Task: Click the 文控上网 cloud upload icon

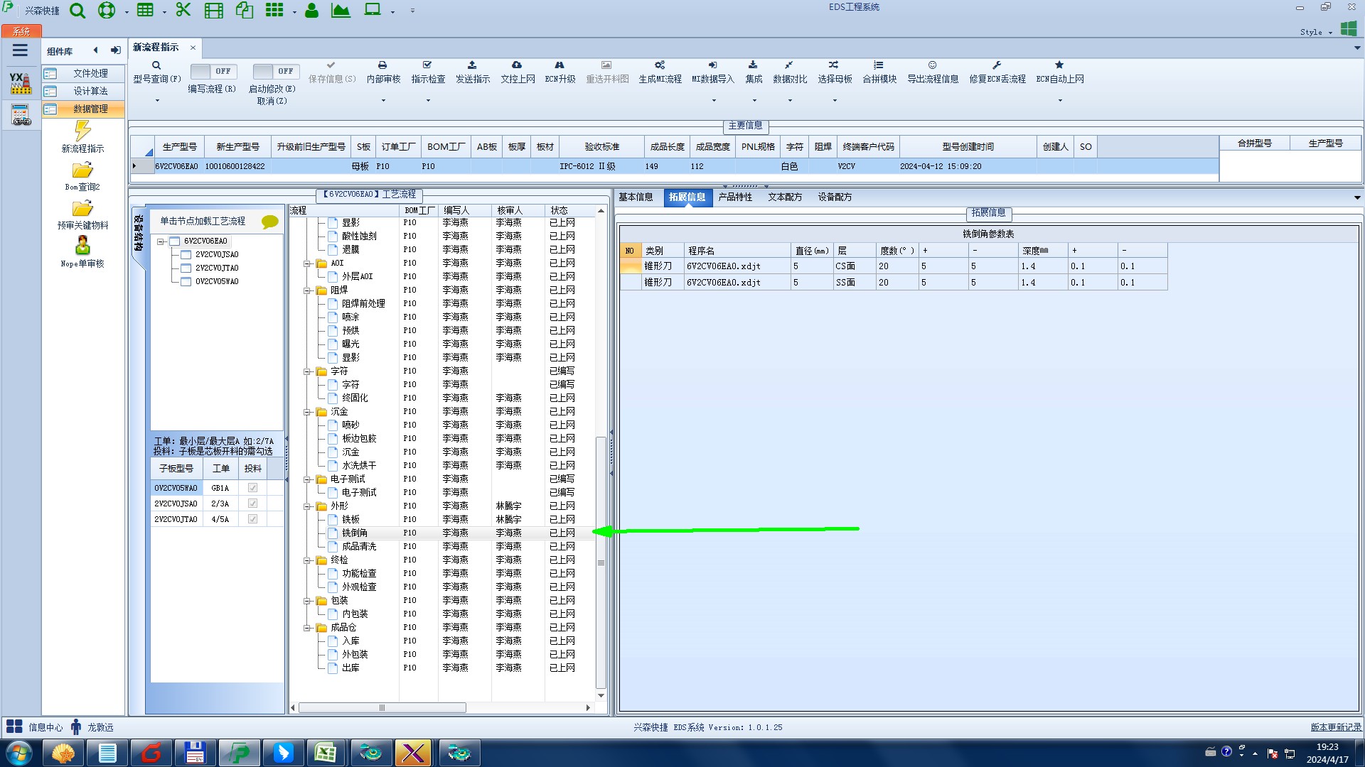Action: click(517, 65)
